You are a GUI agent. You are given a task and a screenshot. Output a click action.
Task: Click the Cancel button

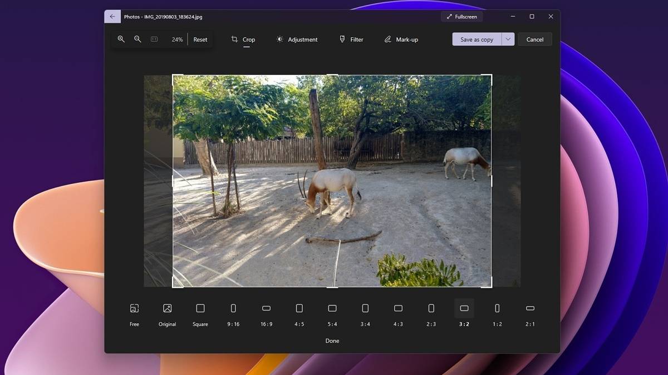pyautogui.click(x=535, y=39)
